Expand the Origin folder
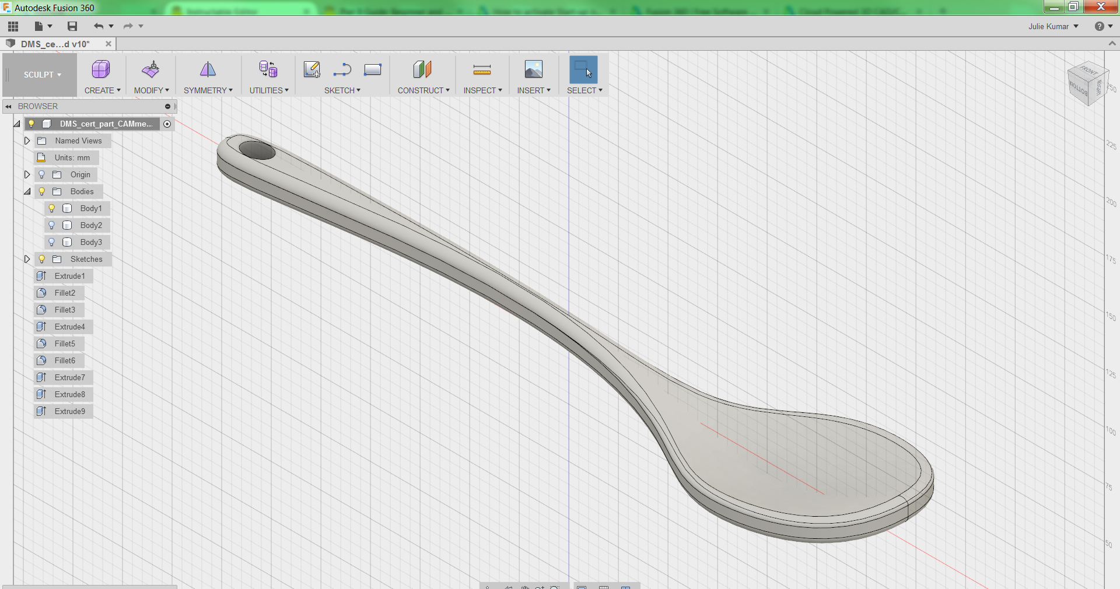1120x589 pixels. click(27, 174)
